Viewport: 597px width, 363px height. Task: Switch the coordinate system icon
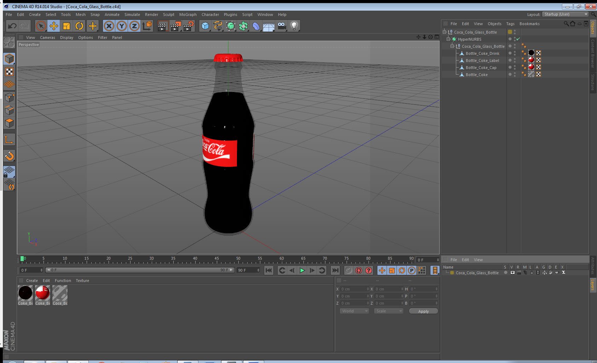pyautogui.click(x=147, y=26)
